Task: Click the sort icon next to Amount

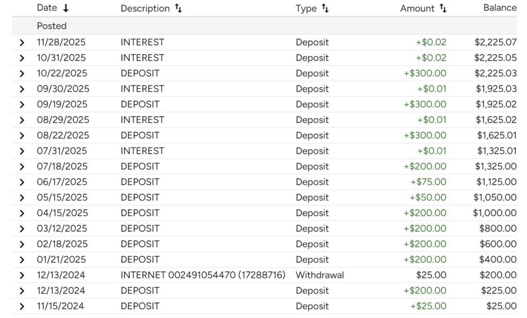Action: click(443, 8)
